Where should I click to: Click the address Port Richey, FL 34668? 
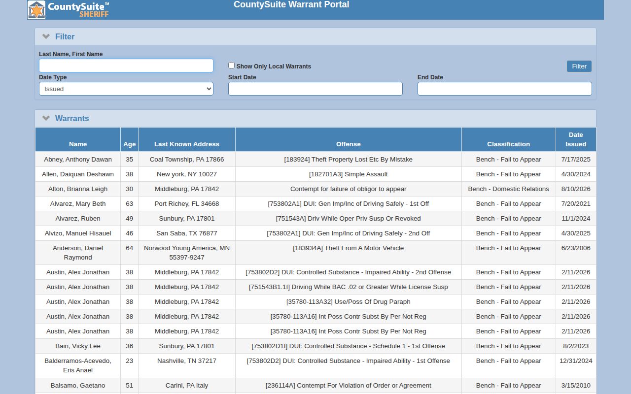(187, 204)
